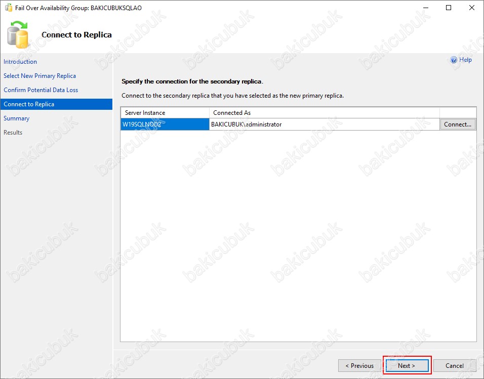Maximize the Fail Over wizard window
Screen dimensions: 484x379
(x=449, y=8)
